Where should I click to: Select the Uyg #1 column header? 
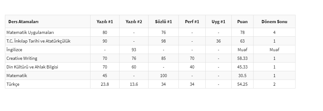coord(218,22)
